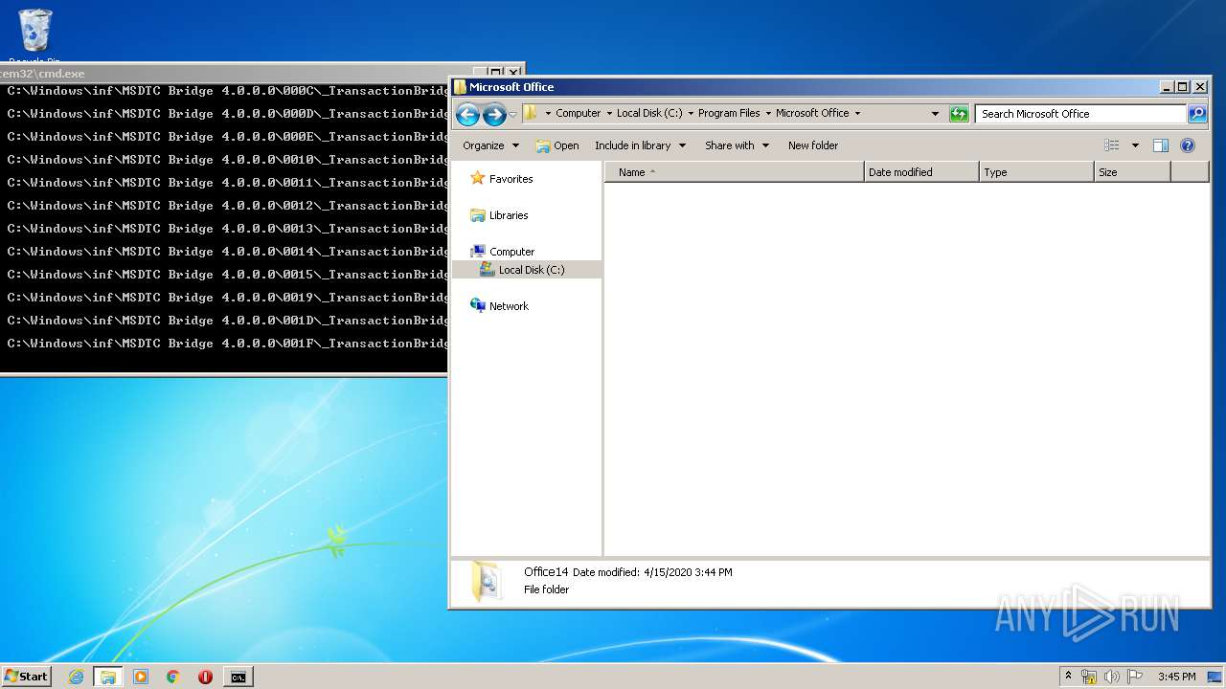This screenshot has width=1226, height=689.
Task: Expand arrow after Computer in breadcrumb
Action: coord(609,113)
